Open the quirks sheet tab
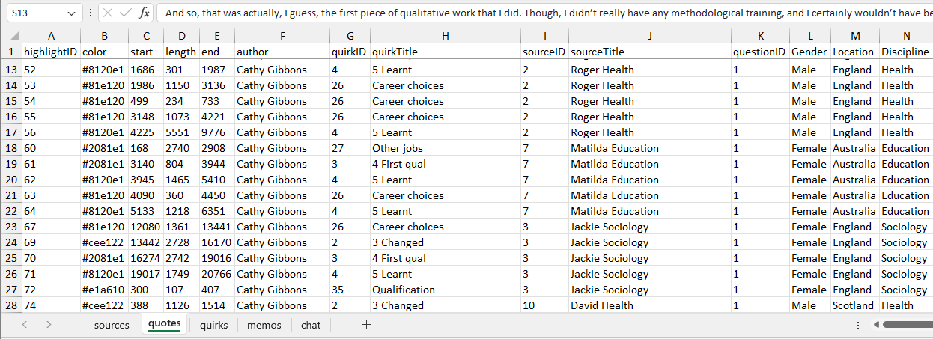This screenshot has height=339, width=933. tap(213, 325)
